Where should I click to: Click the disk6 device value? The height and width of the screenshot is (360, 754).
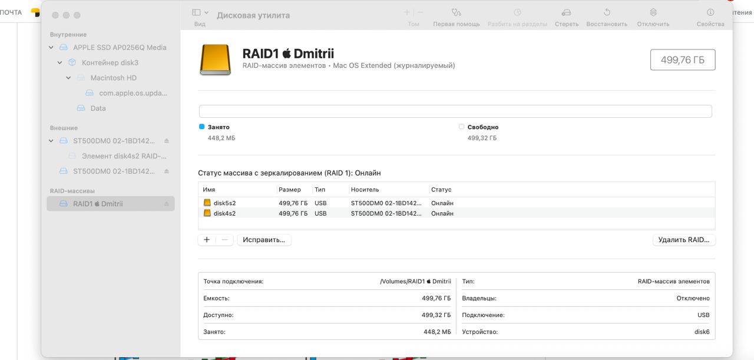[702, 332]
